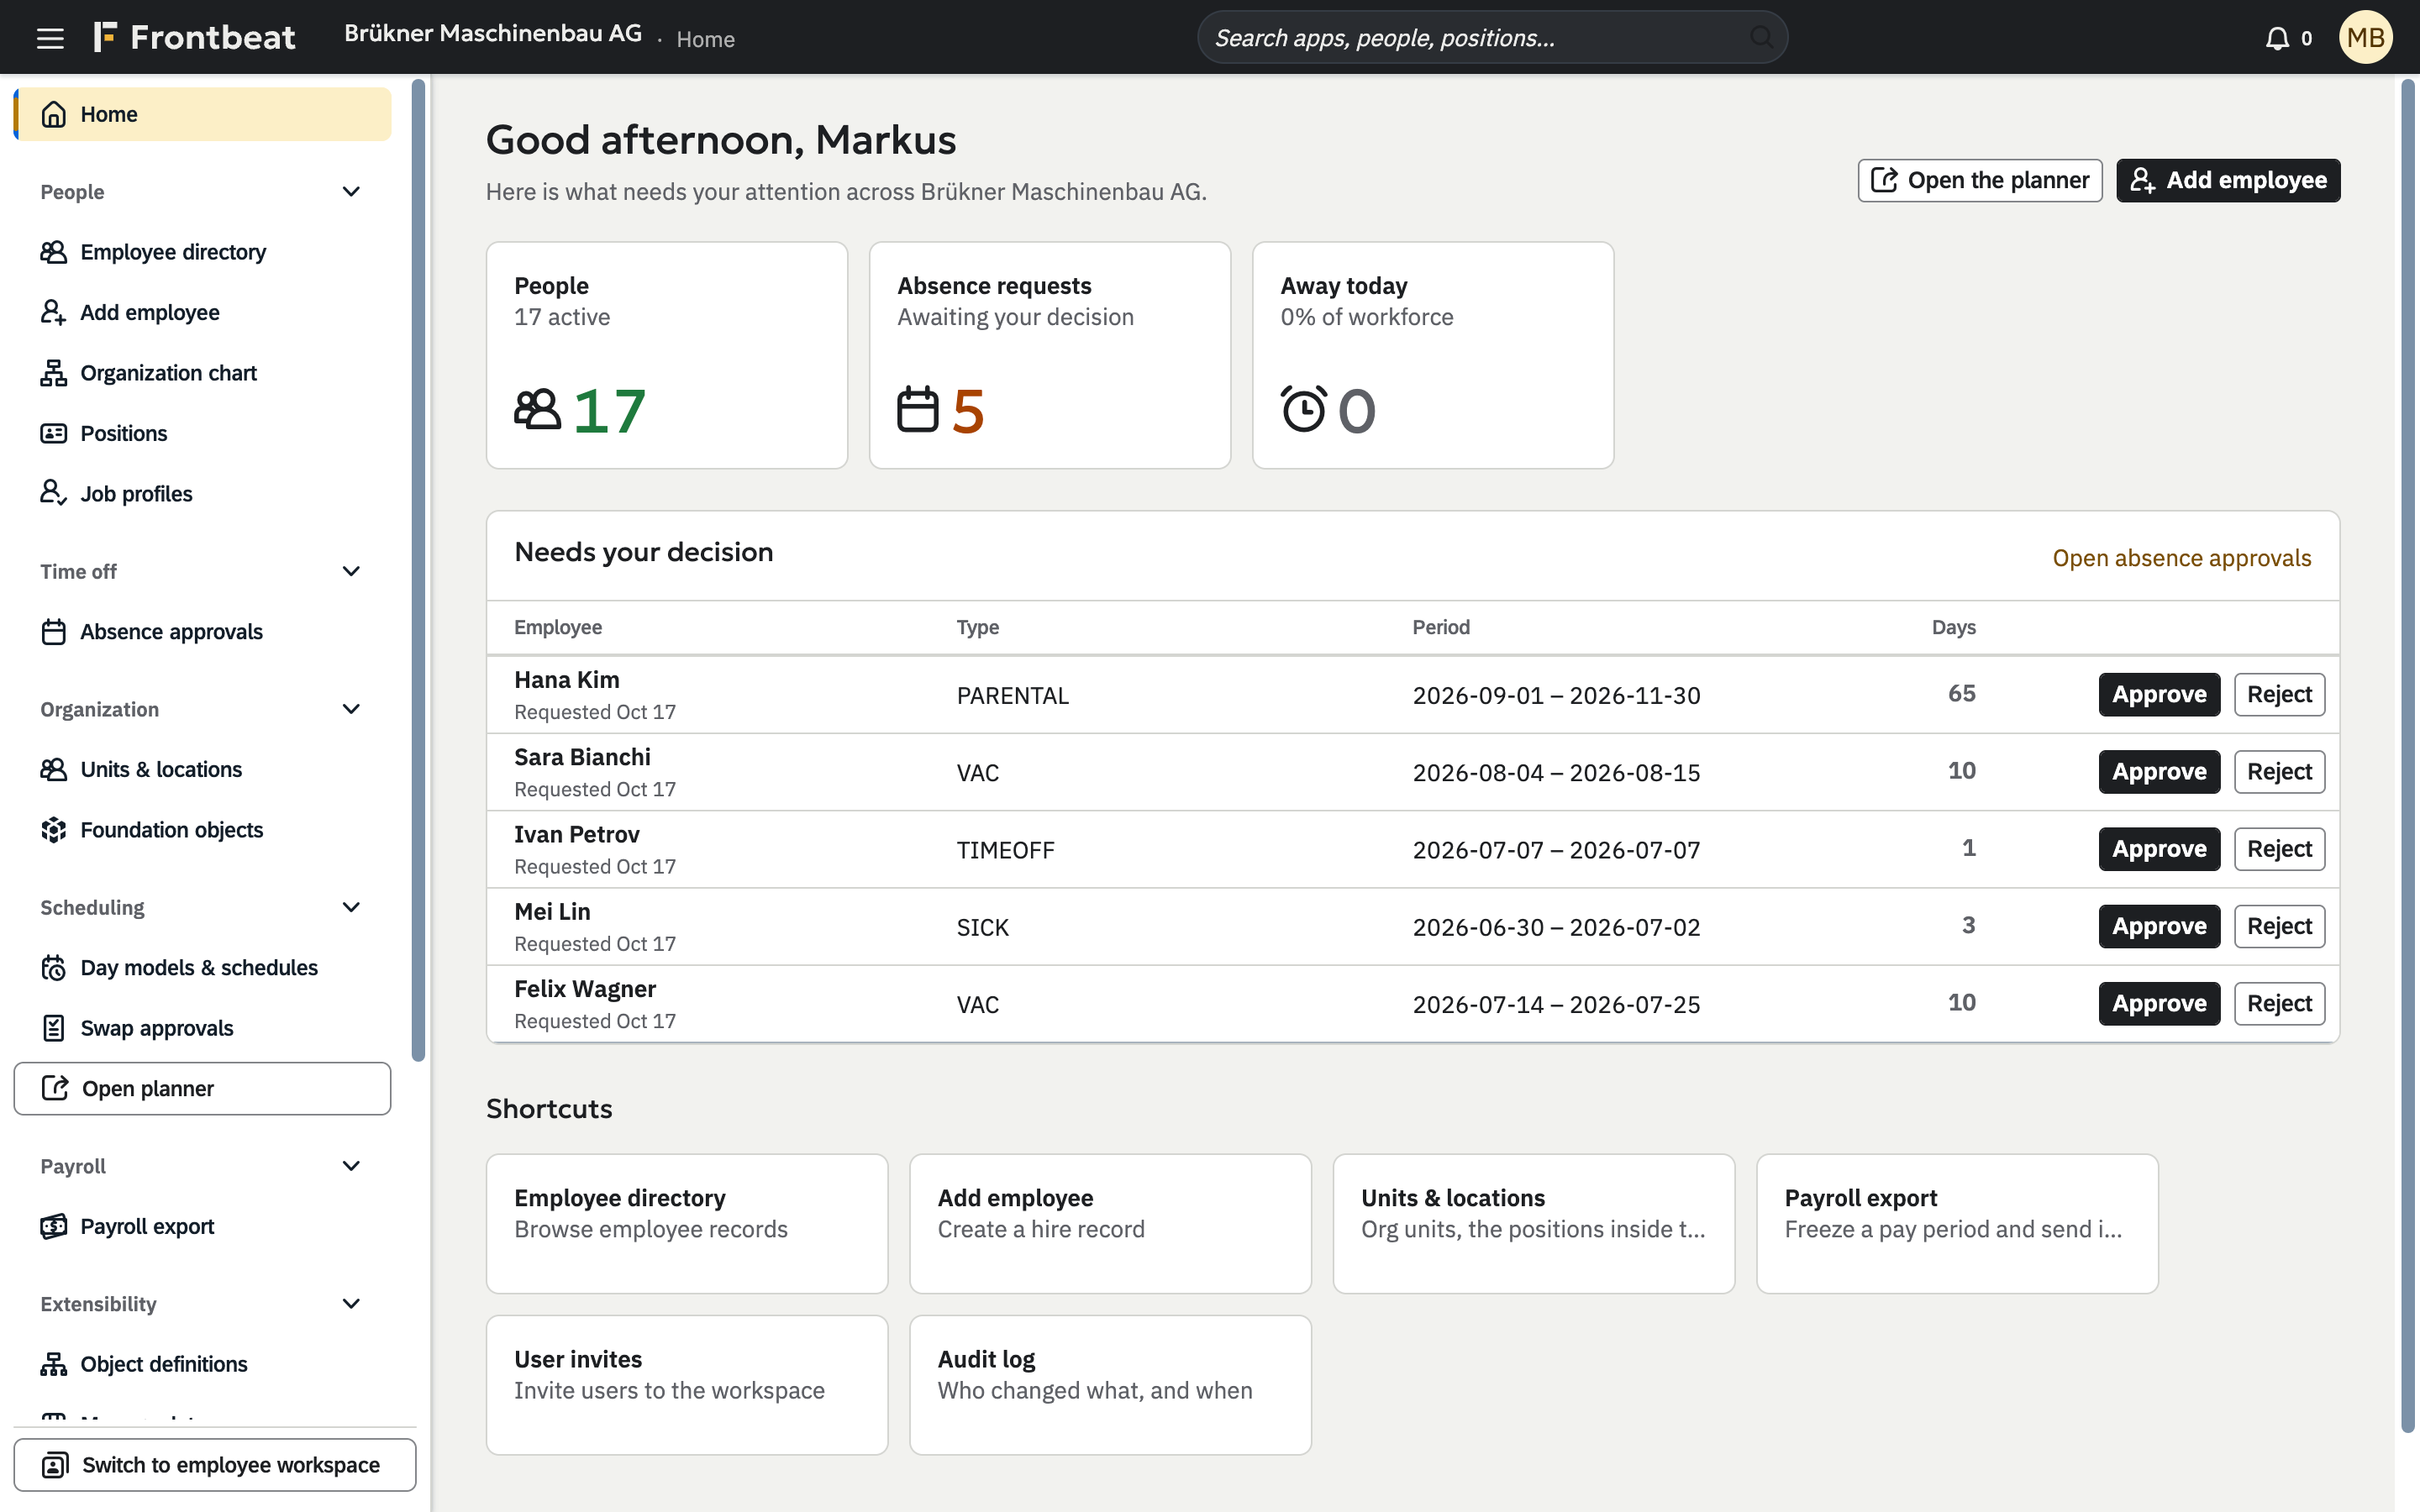Focus the search apps, people, positions field
The width and height of the screenshot is (2420, 1512).
click(x=1492, y=38)
